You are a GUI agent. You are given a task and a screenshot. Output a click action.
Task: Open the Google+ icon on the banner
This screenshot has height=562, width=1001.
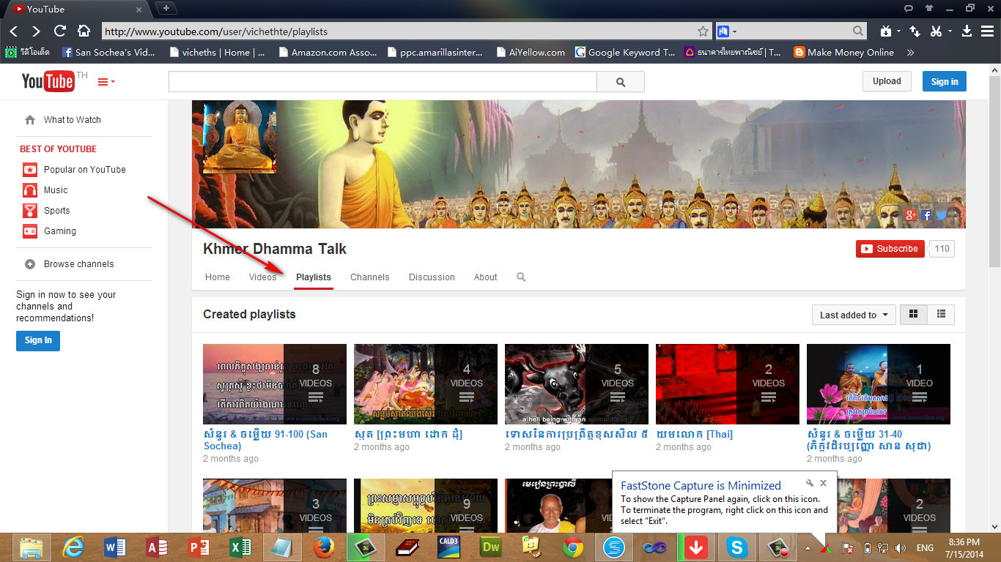(911, 214)
